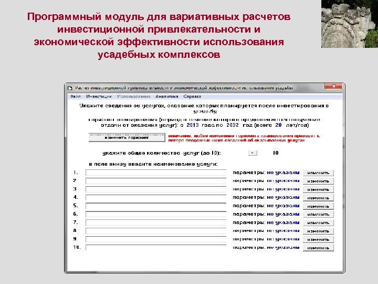Select service name field number 7

[156, 222]
